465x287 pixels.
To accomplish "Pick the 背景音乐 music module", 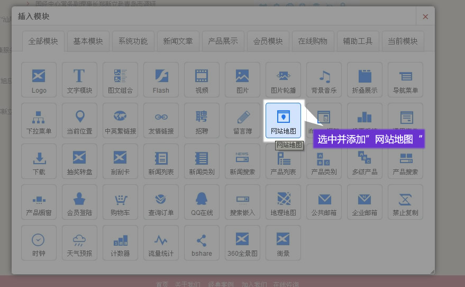I will [324, 79].
